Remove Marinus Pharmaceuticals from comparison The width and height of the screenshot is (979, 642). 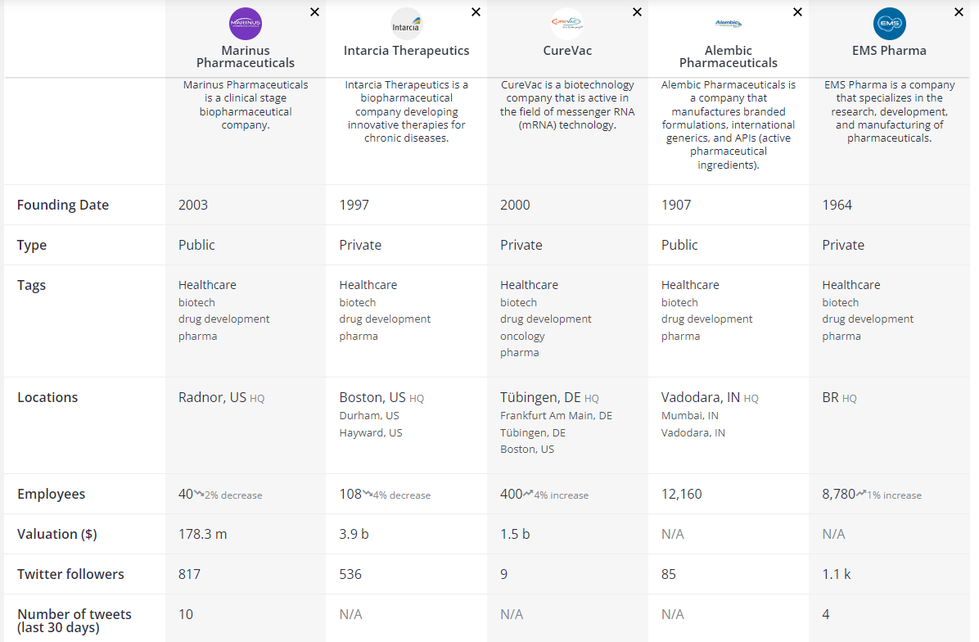point(315,12)
